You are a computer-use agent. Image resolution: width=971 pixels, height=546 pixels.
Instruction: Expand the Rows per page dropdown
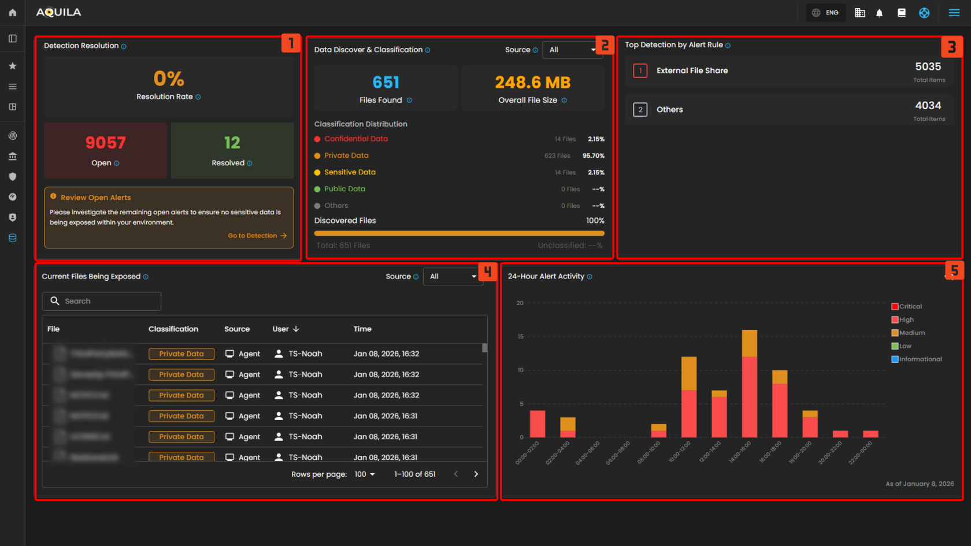tap(365, 474)
